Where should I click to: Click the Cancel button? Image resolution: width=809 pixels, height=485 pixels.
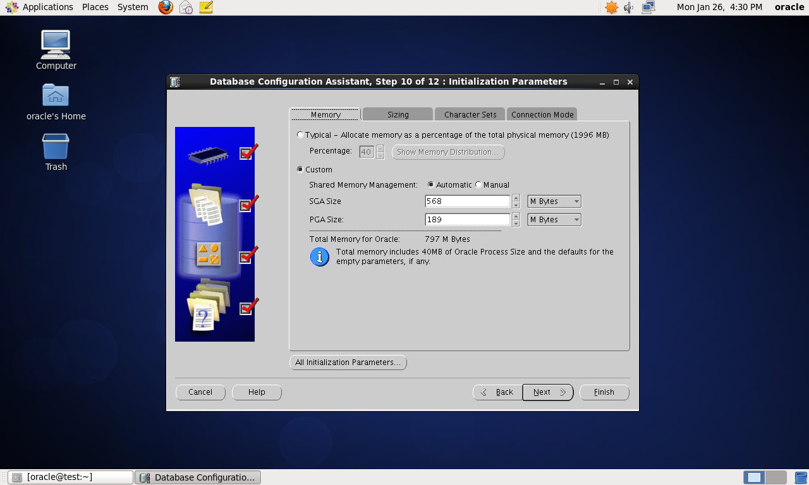200,392
